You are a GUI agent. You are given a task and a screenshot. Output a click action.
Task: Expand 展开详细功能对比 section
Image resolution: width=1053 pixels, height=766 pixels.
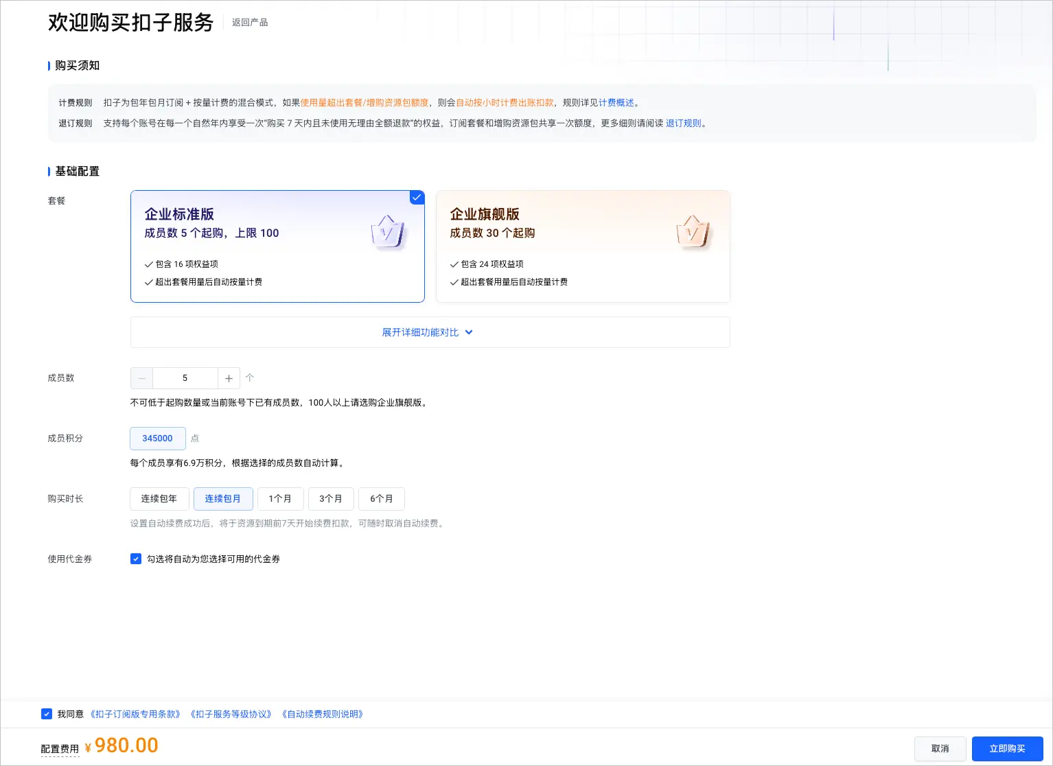(430, 332)
